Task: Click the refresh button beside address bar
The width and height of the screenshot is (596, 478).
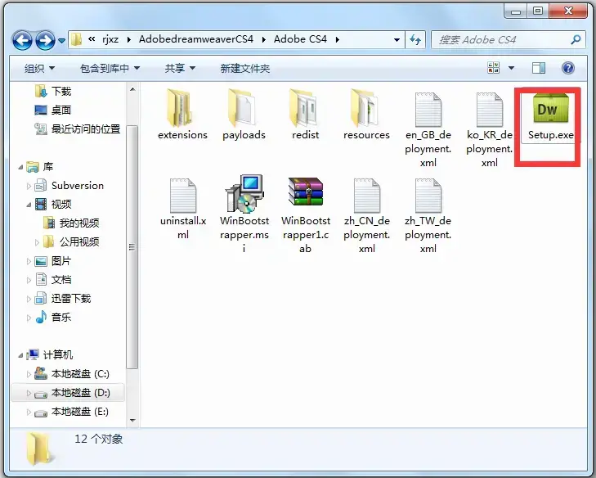Action: [415, 39]
